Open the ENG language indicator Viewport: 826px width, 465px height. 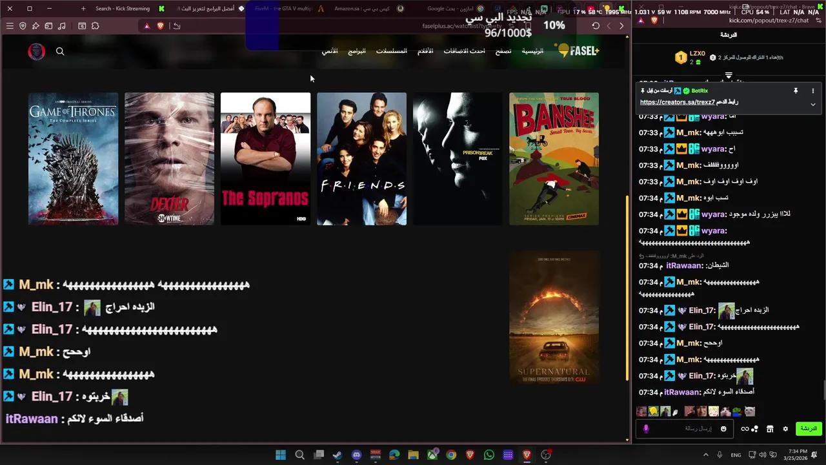click(x=736, y=455)
